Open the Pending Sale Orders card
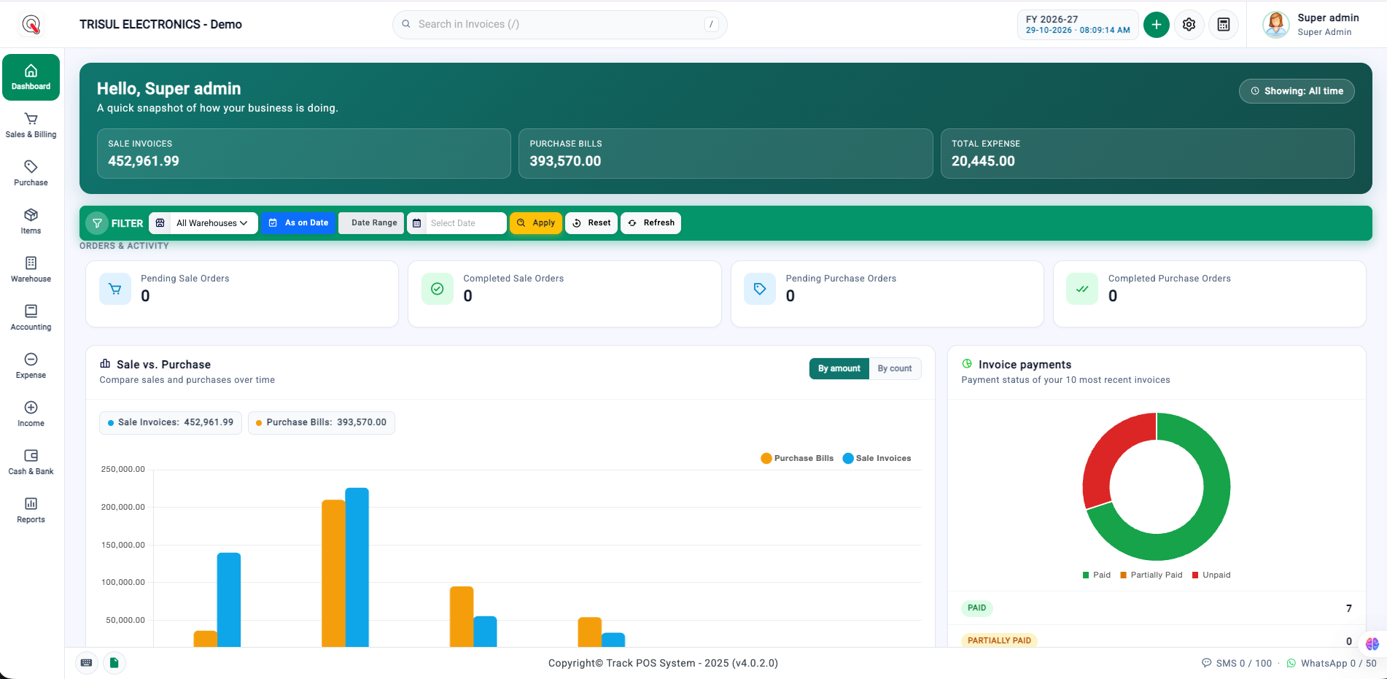1387x679 pixels. coord(242,294)
